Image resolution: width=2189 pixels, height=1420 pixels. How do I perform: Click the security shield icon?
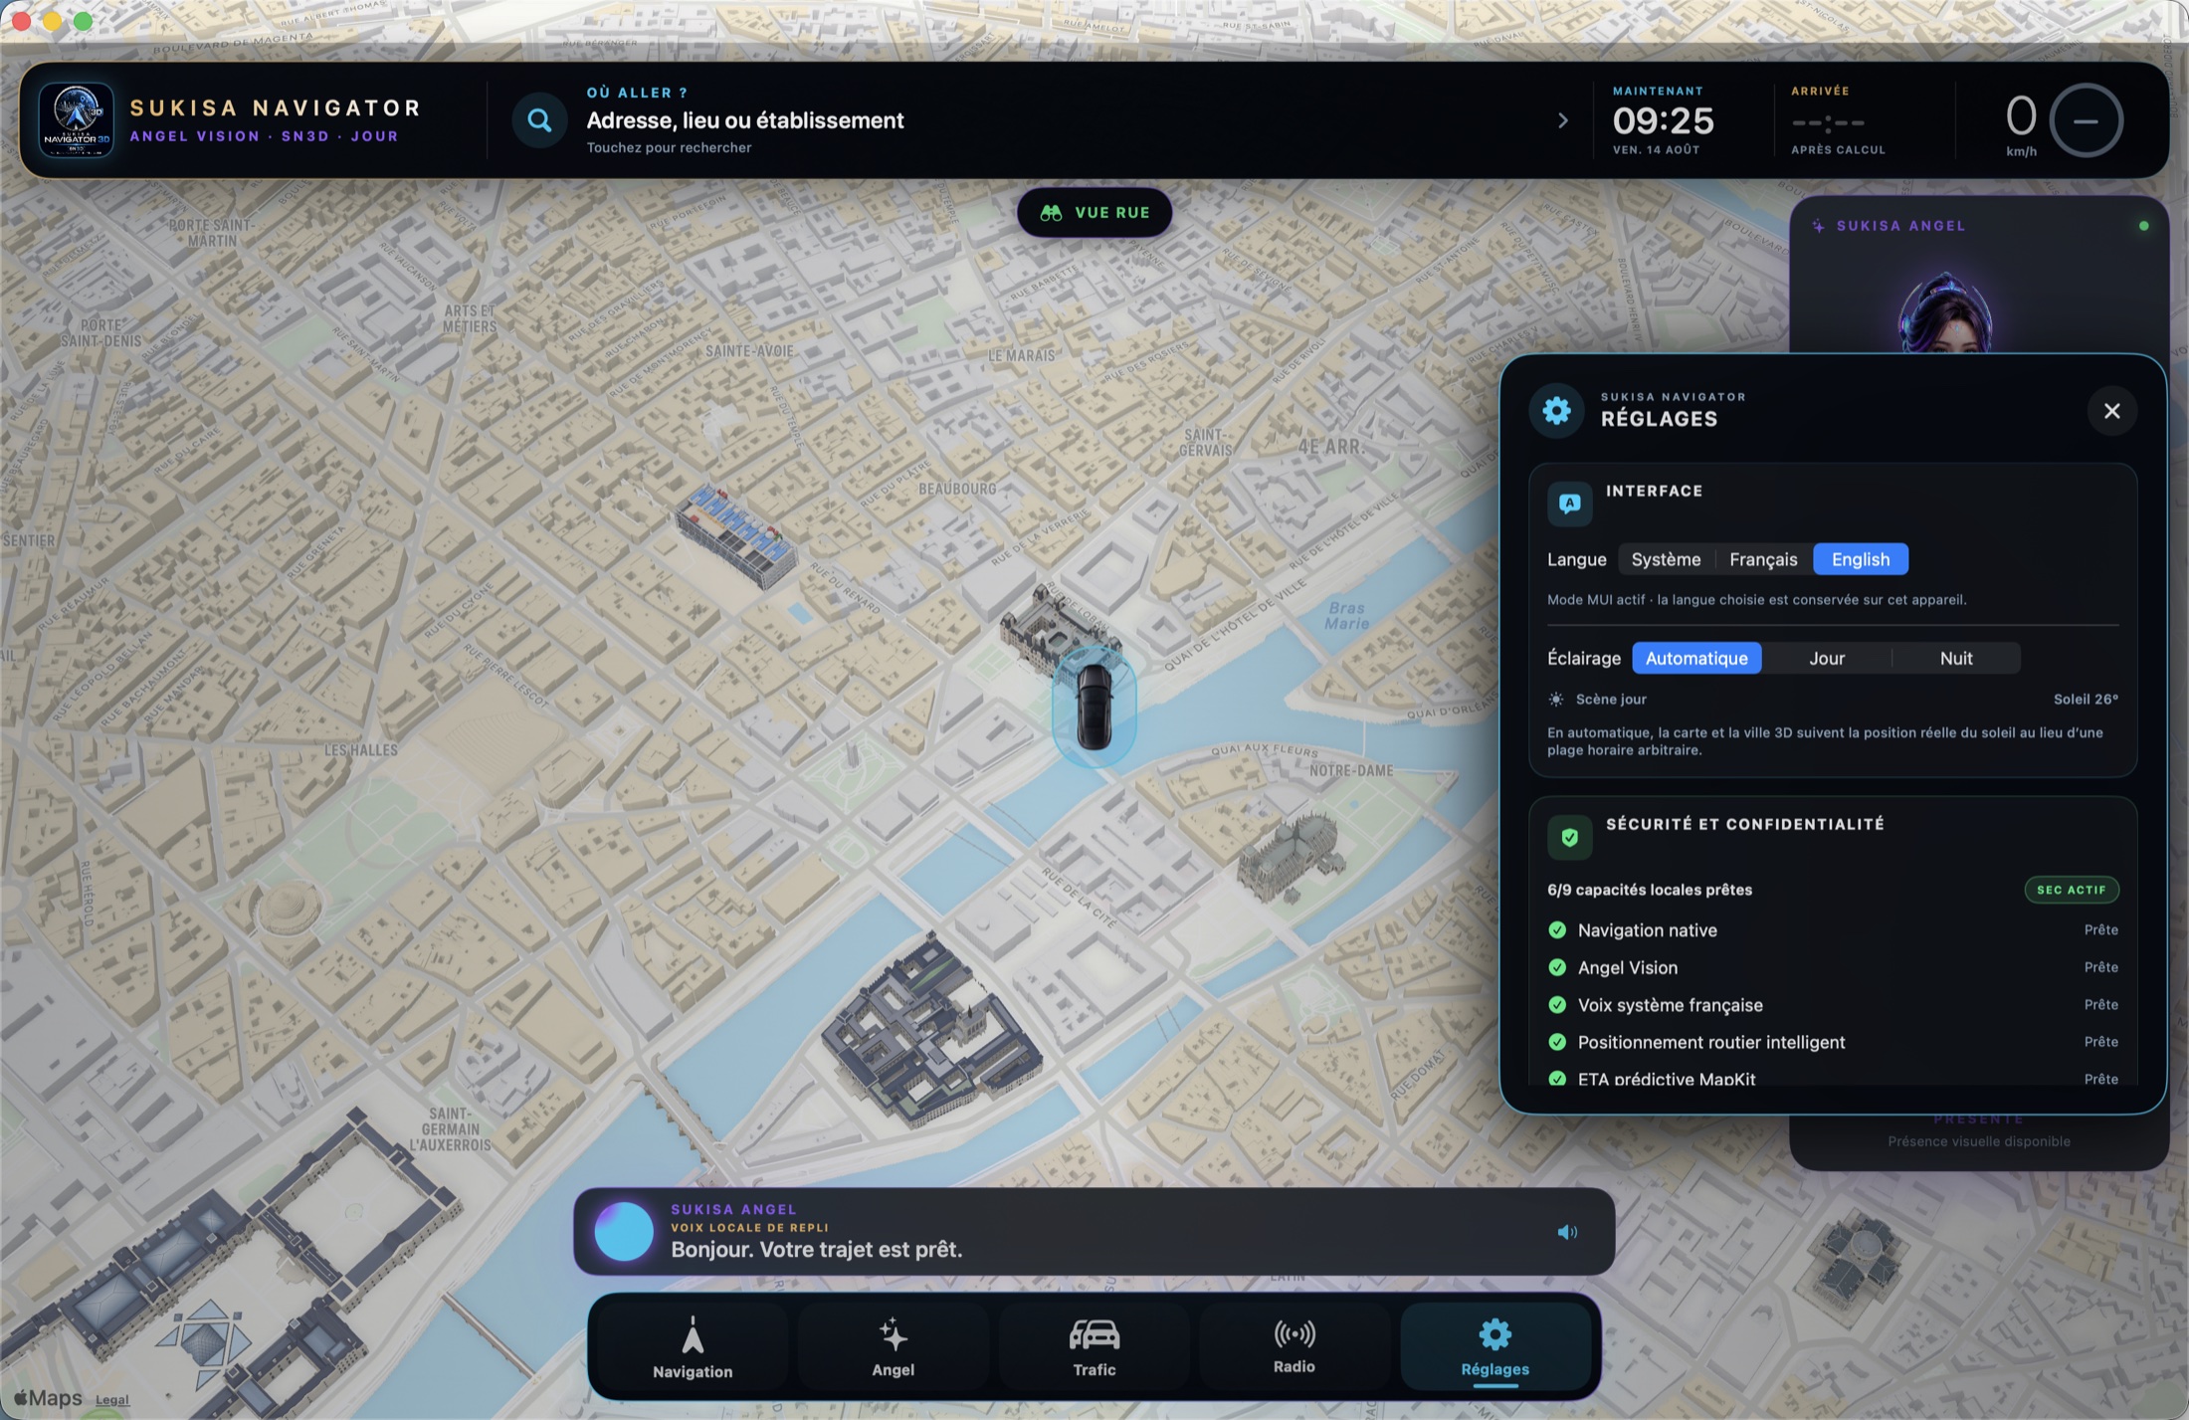click(1569, 838)
